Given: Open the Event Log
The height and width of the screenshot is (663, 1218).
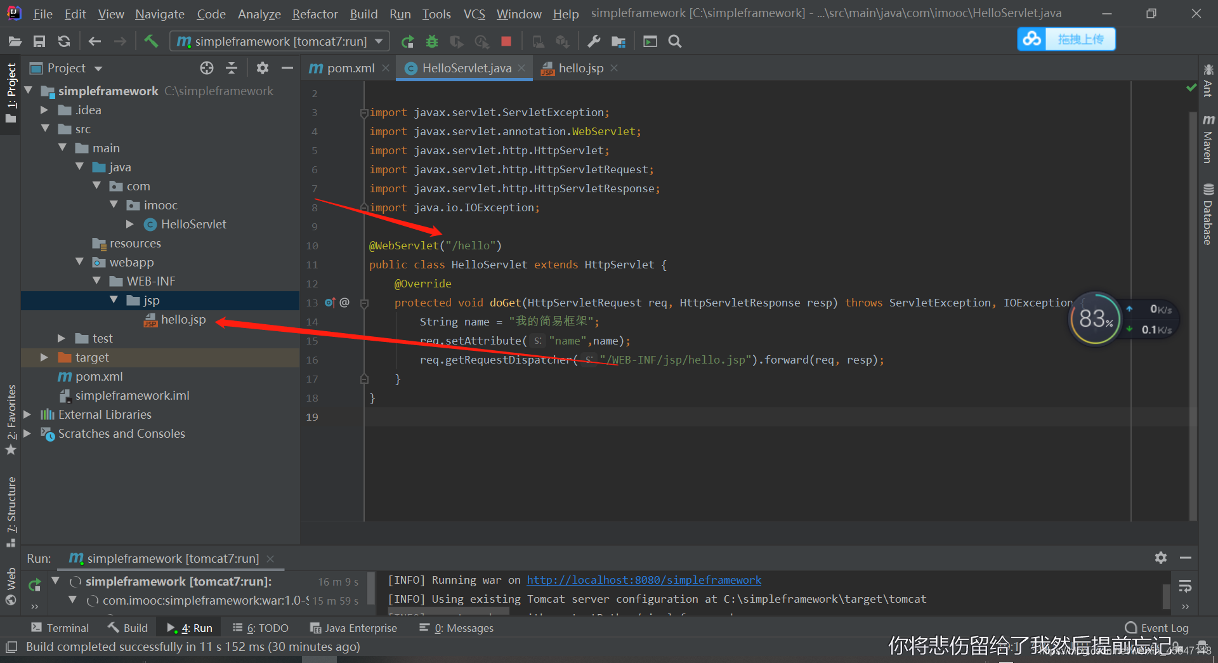Looking at the screenshot, I should pyautogui.click(x=1156, y=627).
